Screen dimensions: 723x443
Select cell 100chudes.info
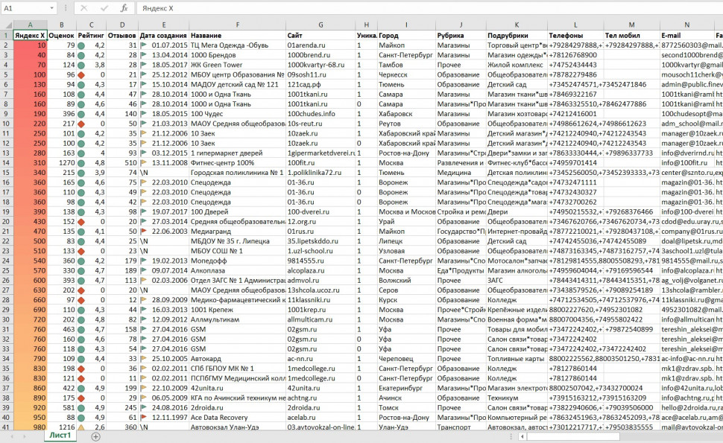pos(321,114)
